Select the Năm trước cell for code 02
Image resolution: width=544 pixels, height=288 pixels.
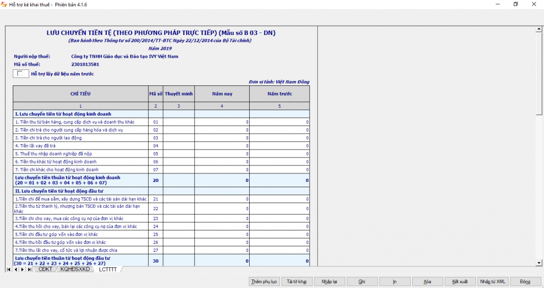point(279,130)
